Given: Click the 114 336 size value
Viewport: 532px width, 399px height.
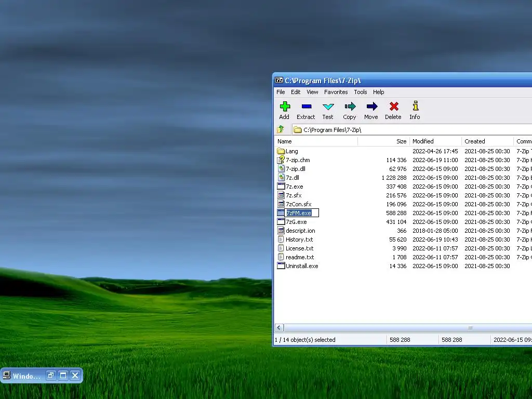Looking at the screenshot, I should click(x=396, y=160).
